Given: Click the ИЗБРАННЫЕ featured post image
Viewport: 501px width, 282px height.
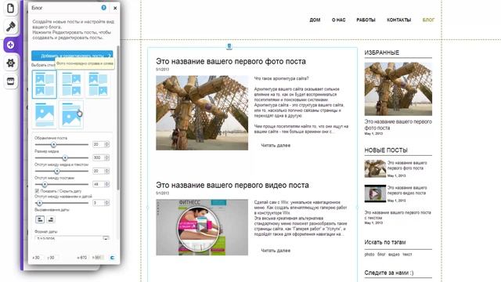Looking at the screenshot, I should (398, 89).
